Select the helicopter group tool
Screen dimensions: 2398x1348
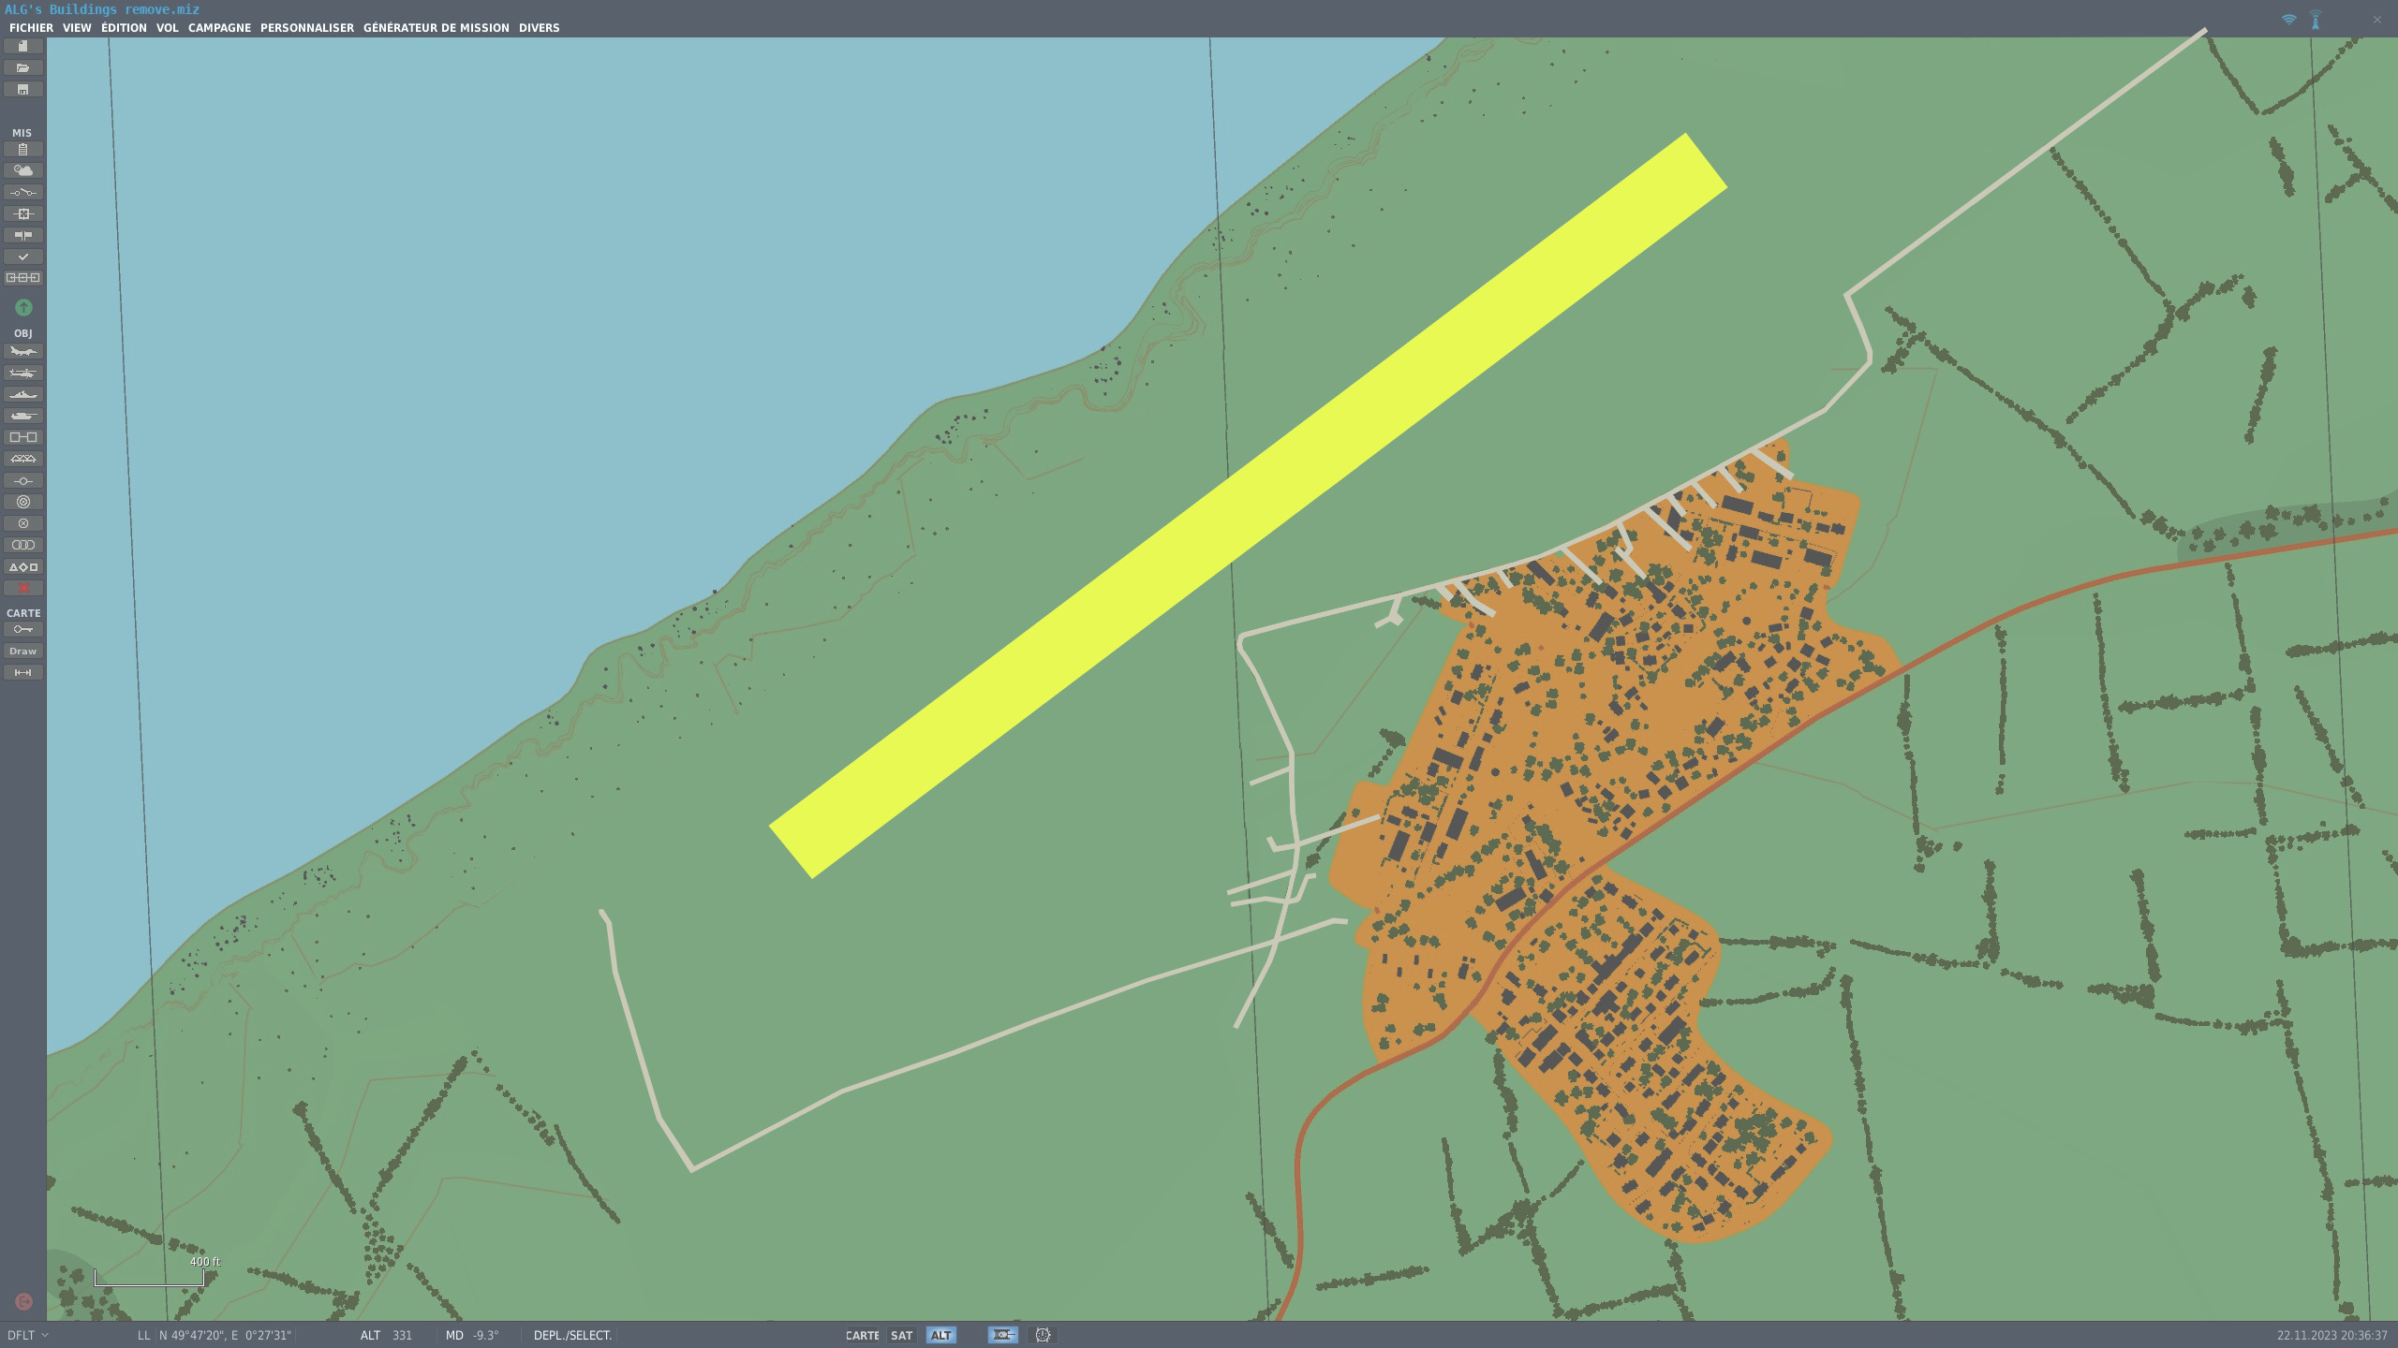(x=23, y=374)
